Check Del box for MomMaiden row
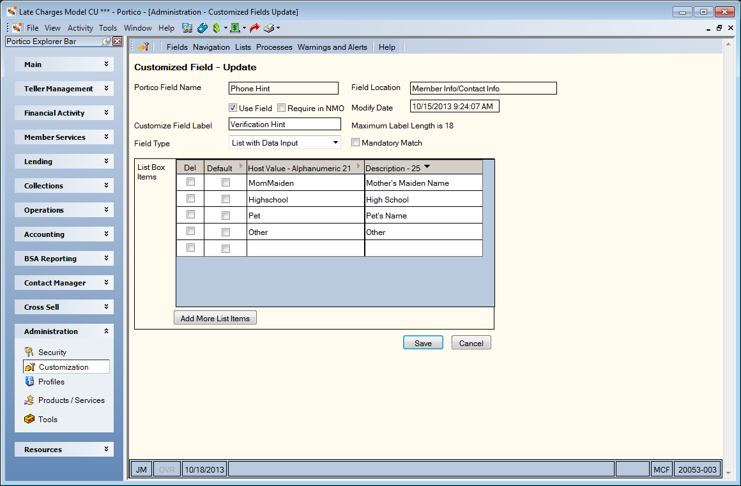This screenshot has width=741, height=486. tap(190, 182)
